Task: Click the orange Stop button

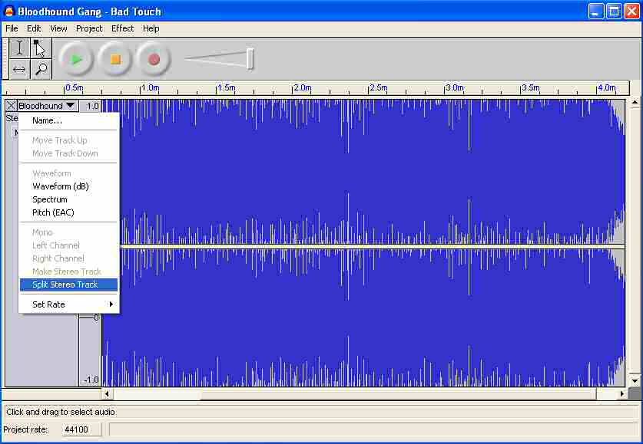Action: pyautogui.click(x=115, y=60)
